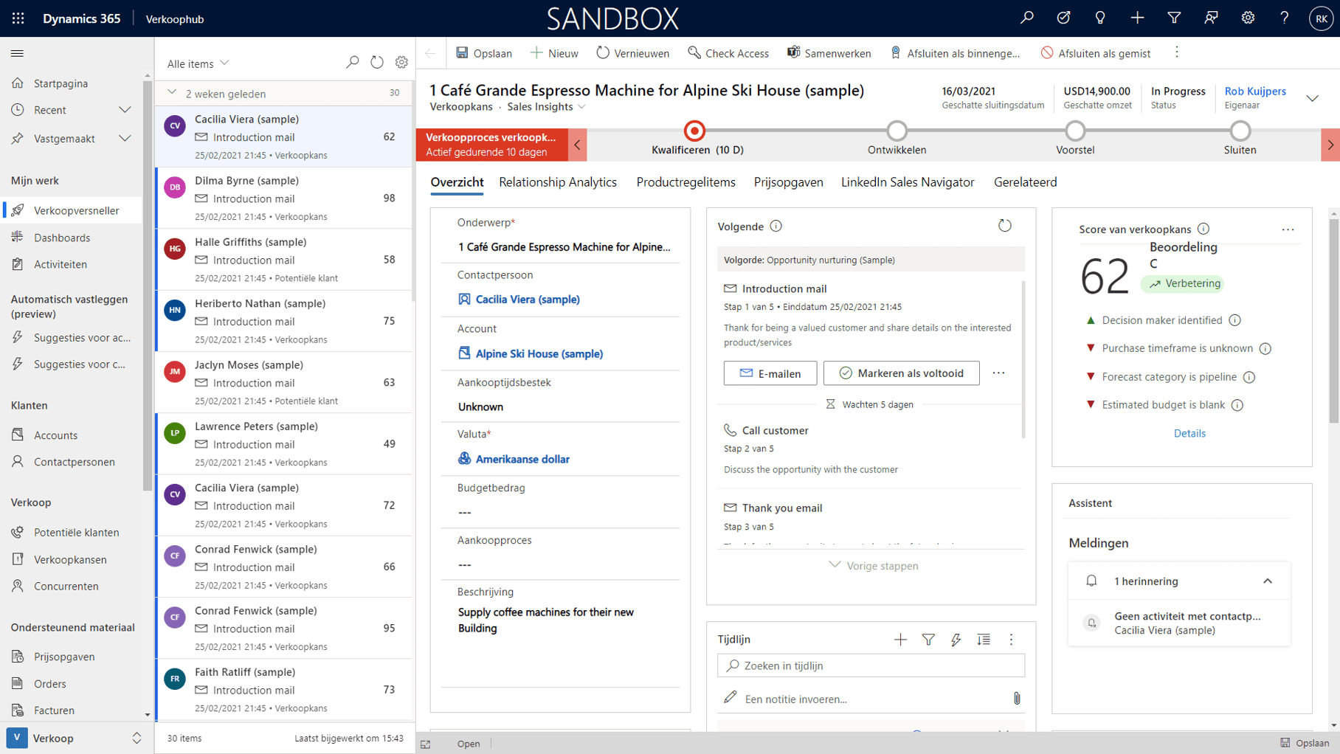Open the task flows target icon in the header
The height and width of the screenshot is (754, 1340).
1063,18
